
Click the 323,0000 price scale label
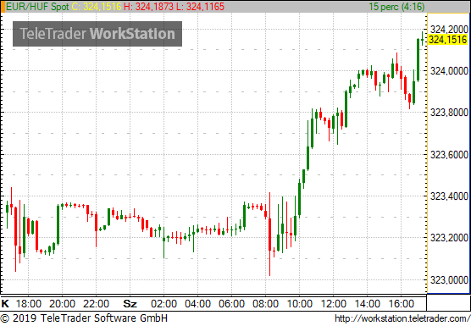[449, 280]
